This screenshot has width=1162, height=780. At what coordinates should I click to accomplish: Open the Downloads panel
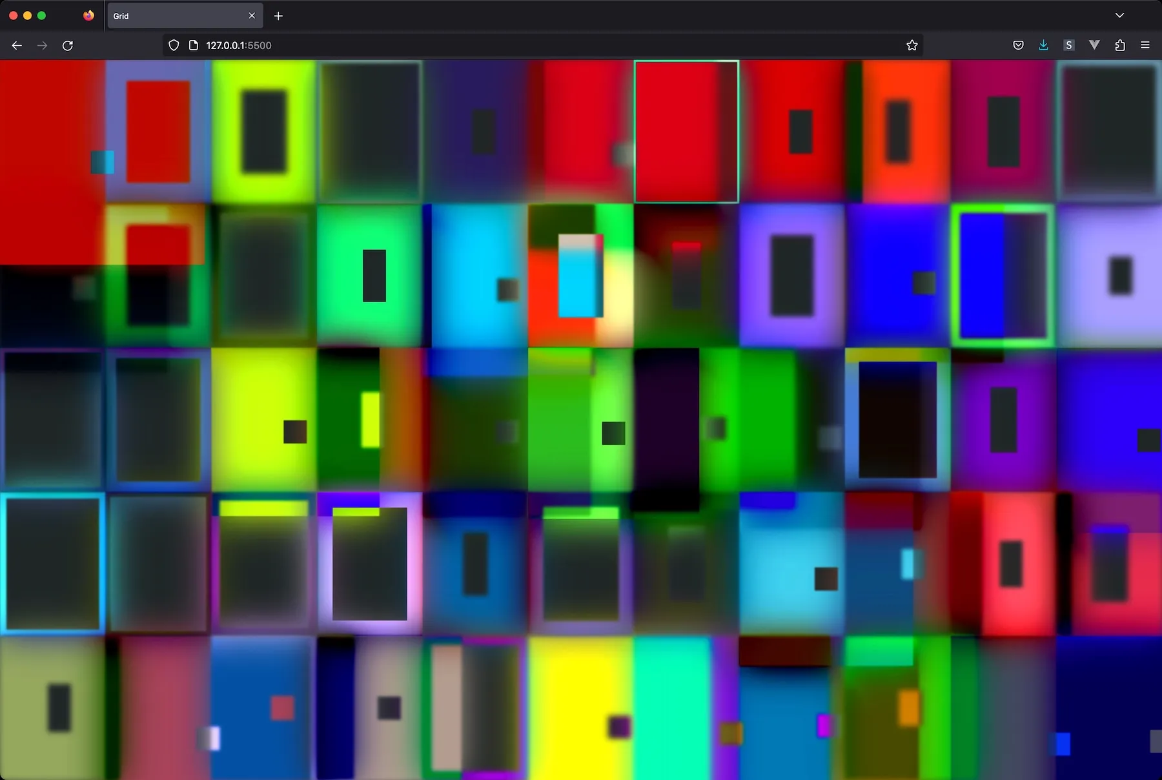click(1043, 45)
